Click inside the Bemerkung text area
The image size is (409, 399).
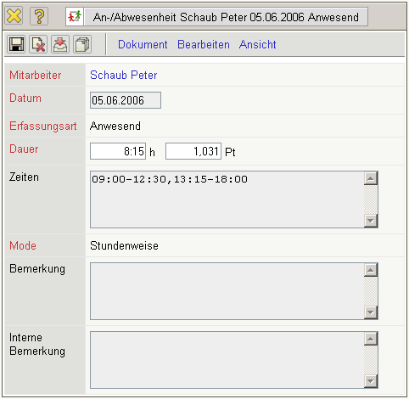pyautogui.click(x=227, y=291)
